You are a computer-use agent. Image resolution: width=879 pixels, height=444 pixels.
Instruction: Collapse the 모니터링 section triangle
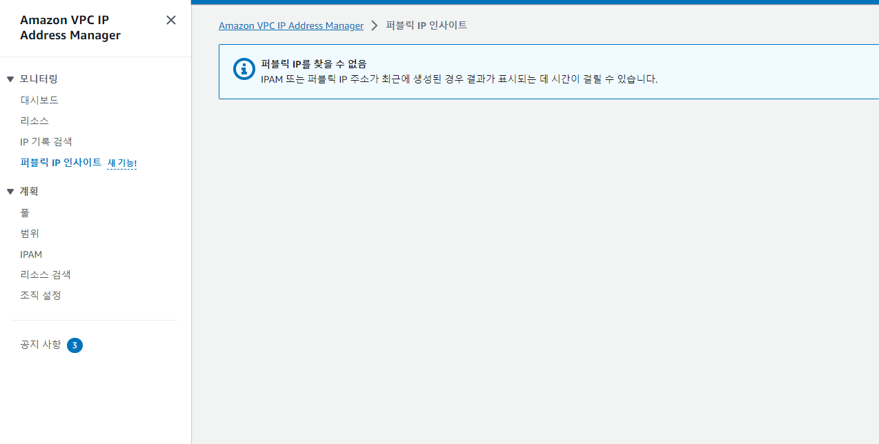point(10,79)
